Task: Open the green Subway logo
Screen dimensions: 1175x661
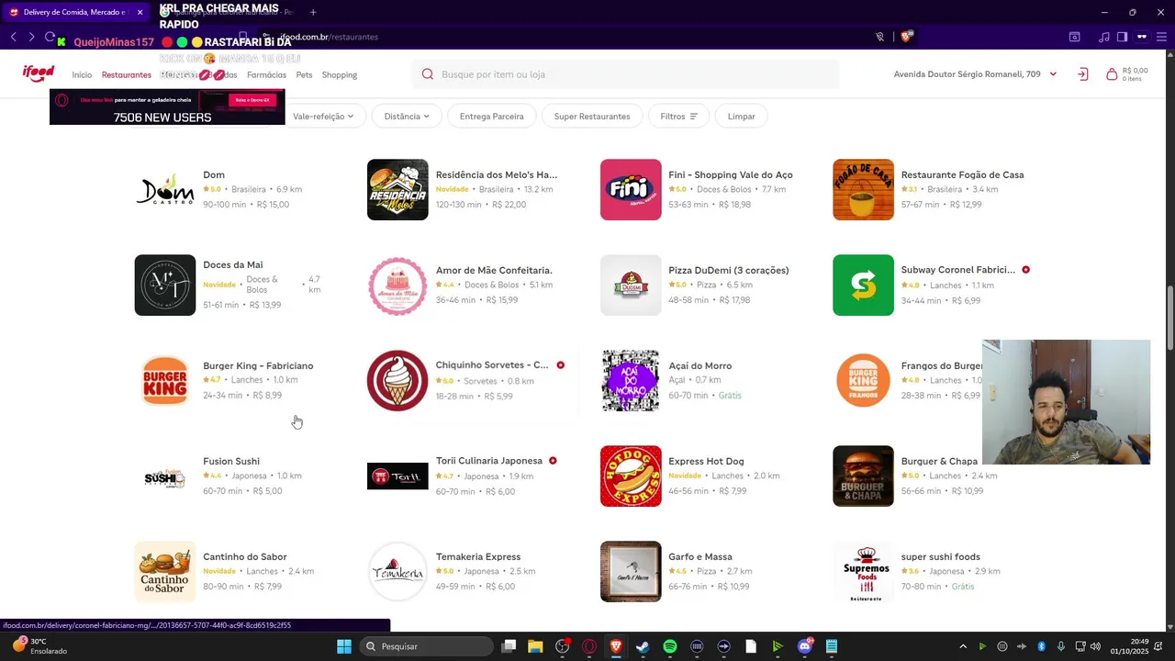Action: coord(863,286)
